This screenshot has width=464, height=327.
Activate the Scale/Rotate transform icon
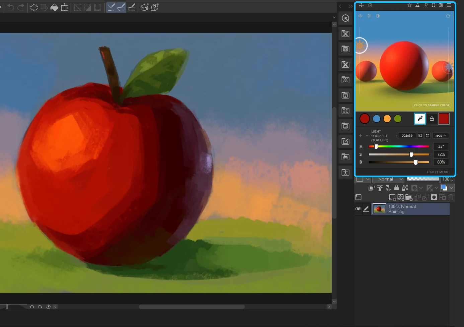point(64,7)
